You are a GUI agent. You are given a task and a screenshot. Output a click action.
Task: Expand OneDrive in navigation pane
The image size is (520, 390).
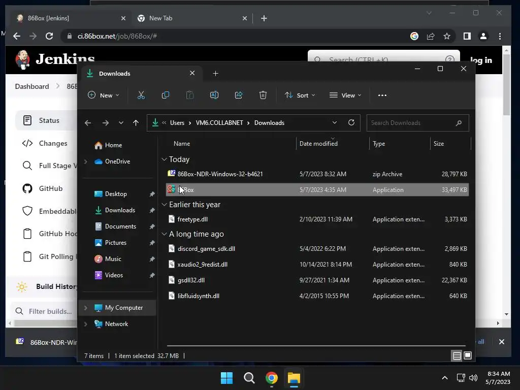tap(85, 161)
